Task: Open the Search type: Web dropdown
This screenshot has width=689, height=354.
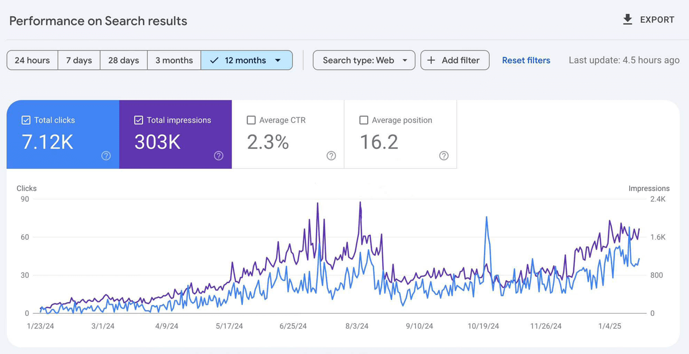Action: (364, 60)
